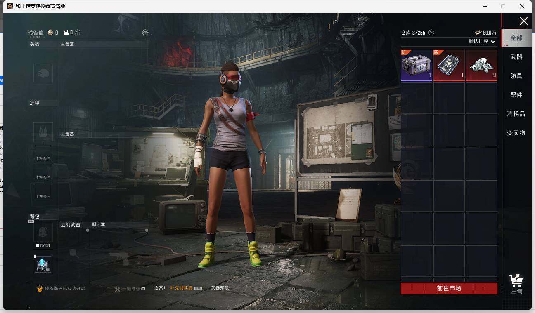Click the 装备保护已成功开启 status text

click(65, 289)
